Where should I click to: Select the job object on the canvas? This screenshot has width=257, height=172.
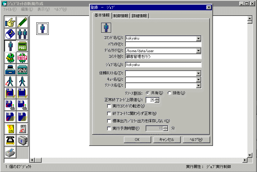(43, 29)
